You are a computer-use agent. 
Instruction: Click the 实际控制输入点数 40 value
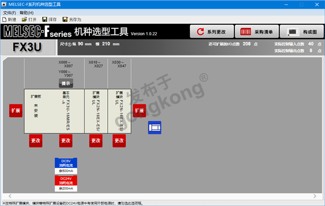pos(311,44)
